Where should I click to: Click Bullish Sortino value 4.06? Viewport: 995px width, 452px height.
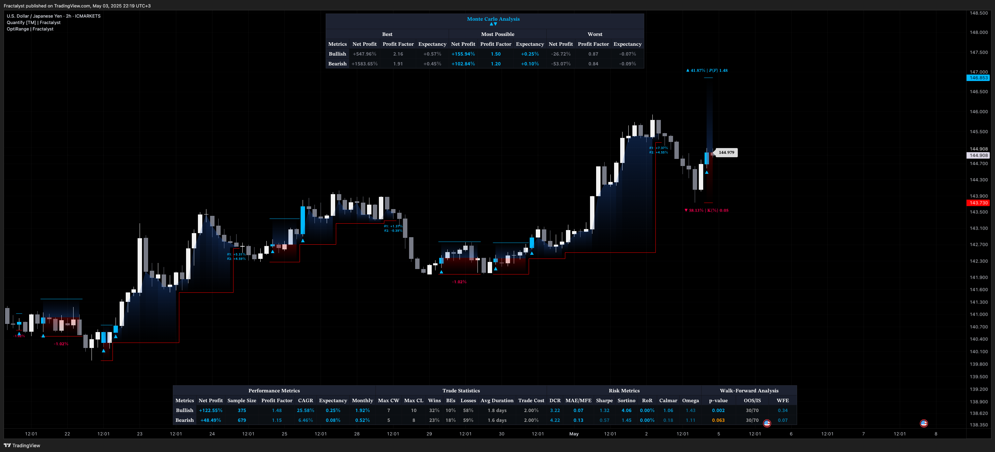(626, 411)
